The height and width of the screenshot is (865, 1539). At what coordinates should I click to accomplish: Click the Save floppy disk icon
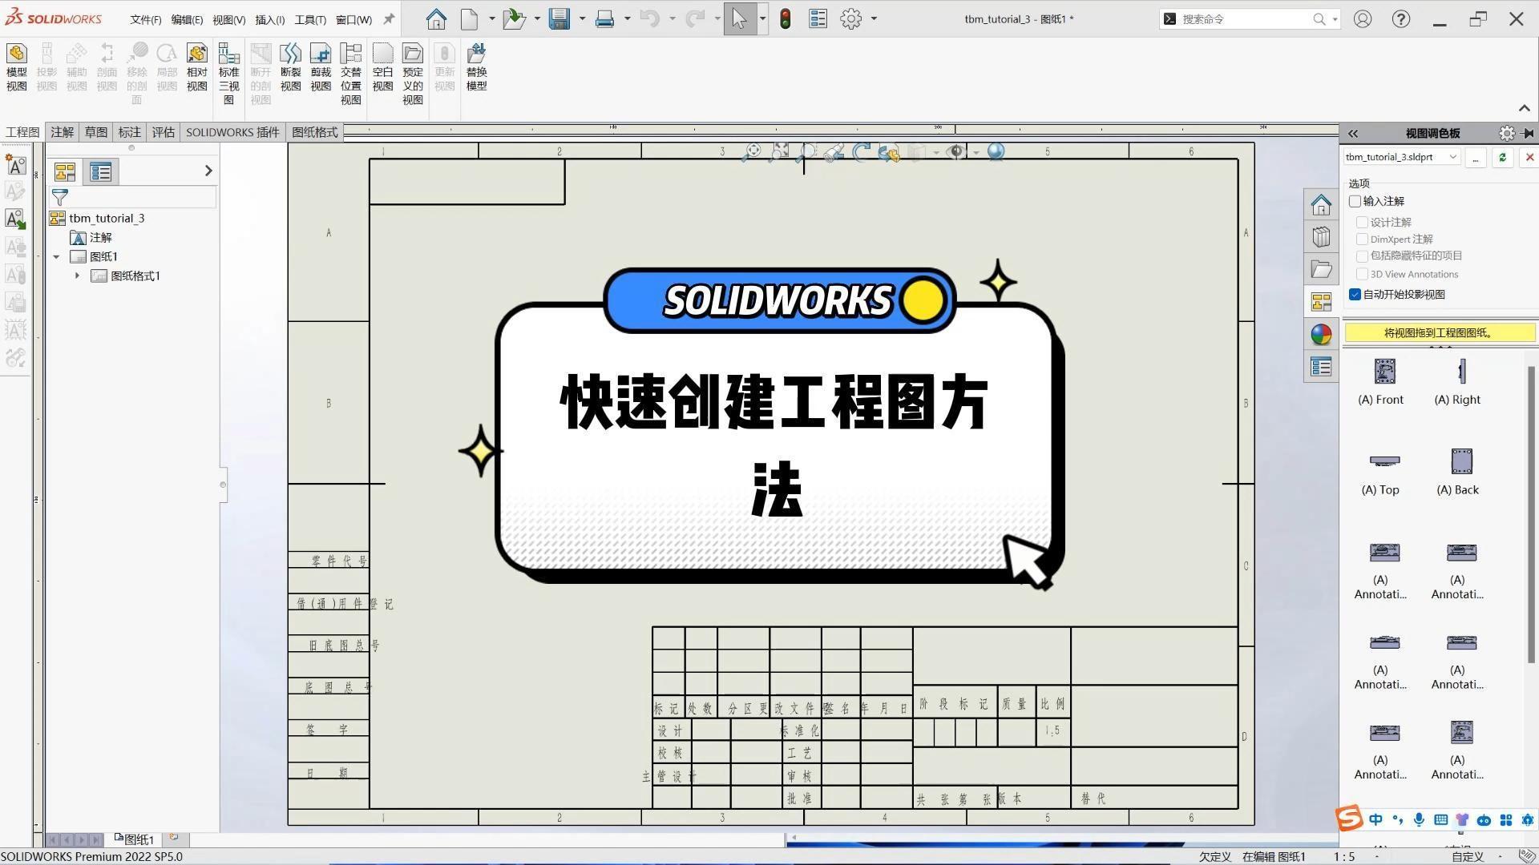tap(559, 19)
